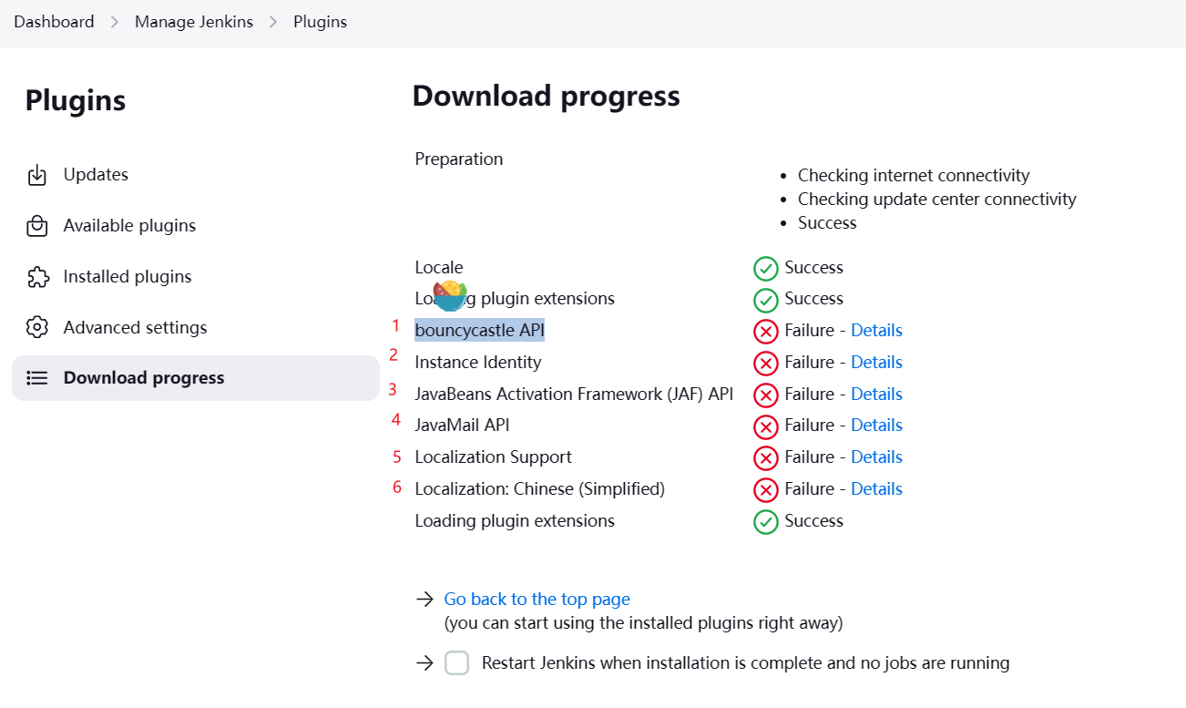Enable Restart Jenkins when installation is complete
The height and width of the screenshot is (708, 1186).
(x=457, y=663)
